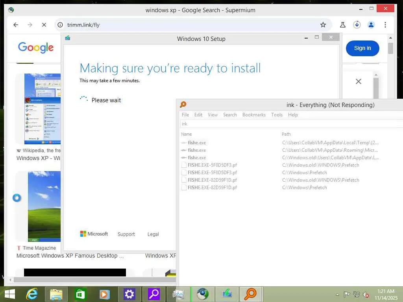The image size is (403, 302).
Task: Open the View menu in Everything
Action: coord(213,115)
